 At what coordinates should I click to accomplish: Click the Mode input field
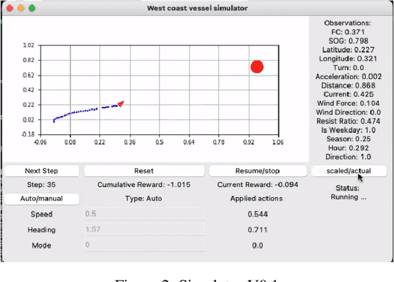[x=143, y=245]
